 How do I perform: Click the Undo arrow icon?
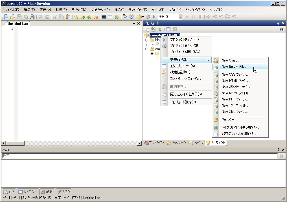tap(40, 17)
